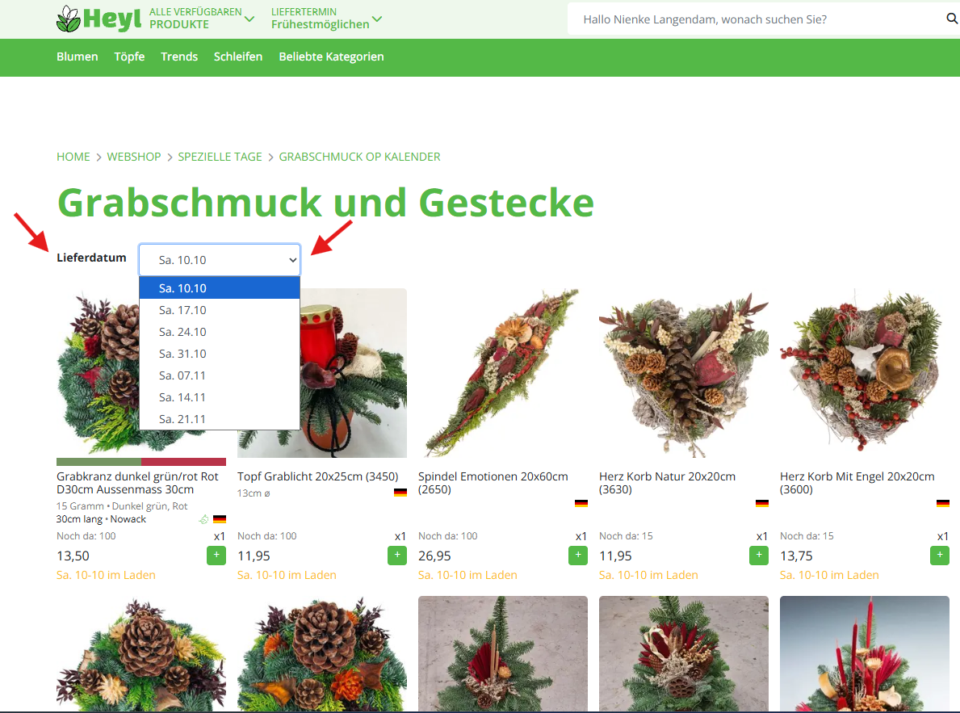Click 'Sa. 10-10 im Laden' under Grabkranz
The width and height of the screenshot is (960, 713).
coord(106,575)
